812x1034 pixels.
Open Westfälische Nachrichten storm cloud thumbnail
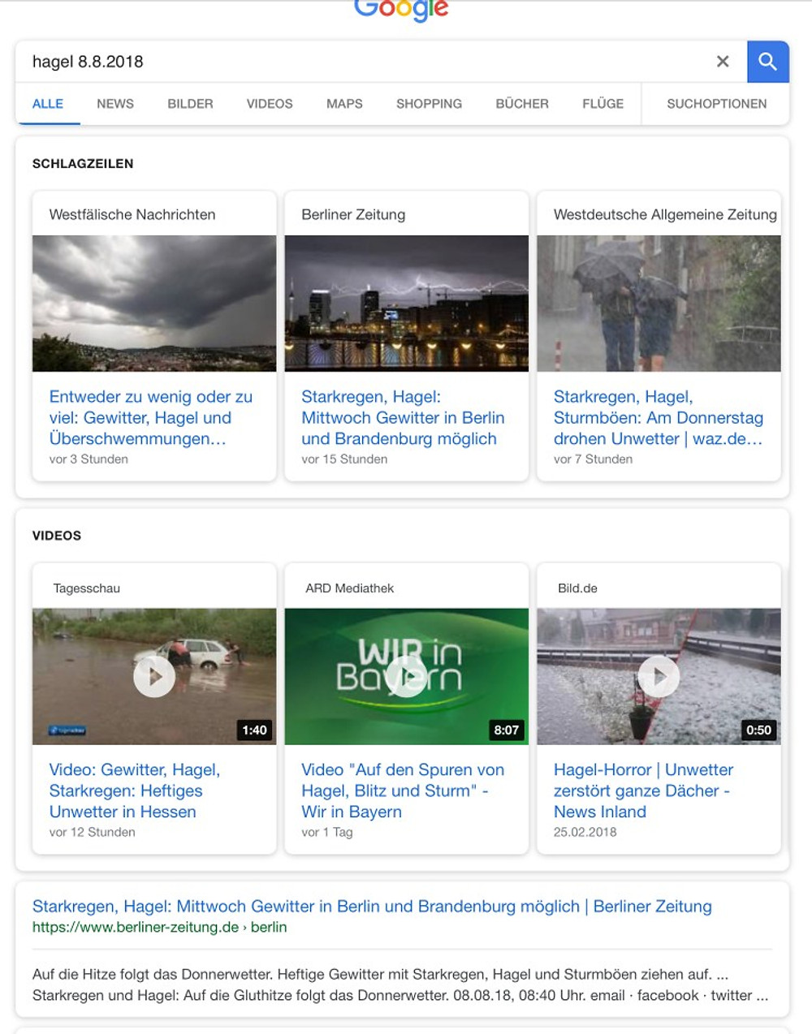pyautogui.click(x=154, y=304)
